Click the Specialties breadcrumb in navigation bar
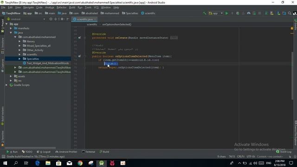Image resolution: width=297 pixels, height=167 pixels. [130, 13]
